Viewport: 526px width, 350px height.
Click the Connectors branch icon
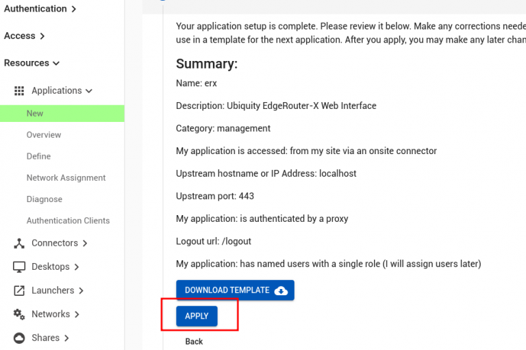click(x=19, y=243)
